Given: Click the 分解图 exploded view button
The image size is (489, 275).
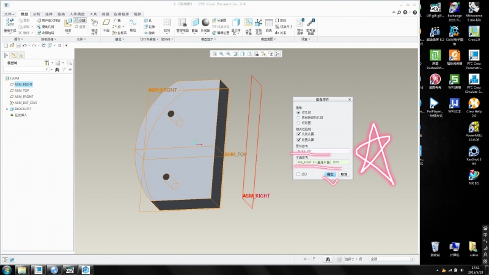Looking at the screenshot, I should tap(219, 21).
